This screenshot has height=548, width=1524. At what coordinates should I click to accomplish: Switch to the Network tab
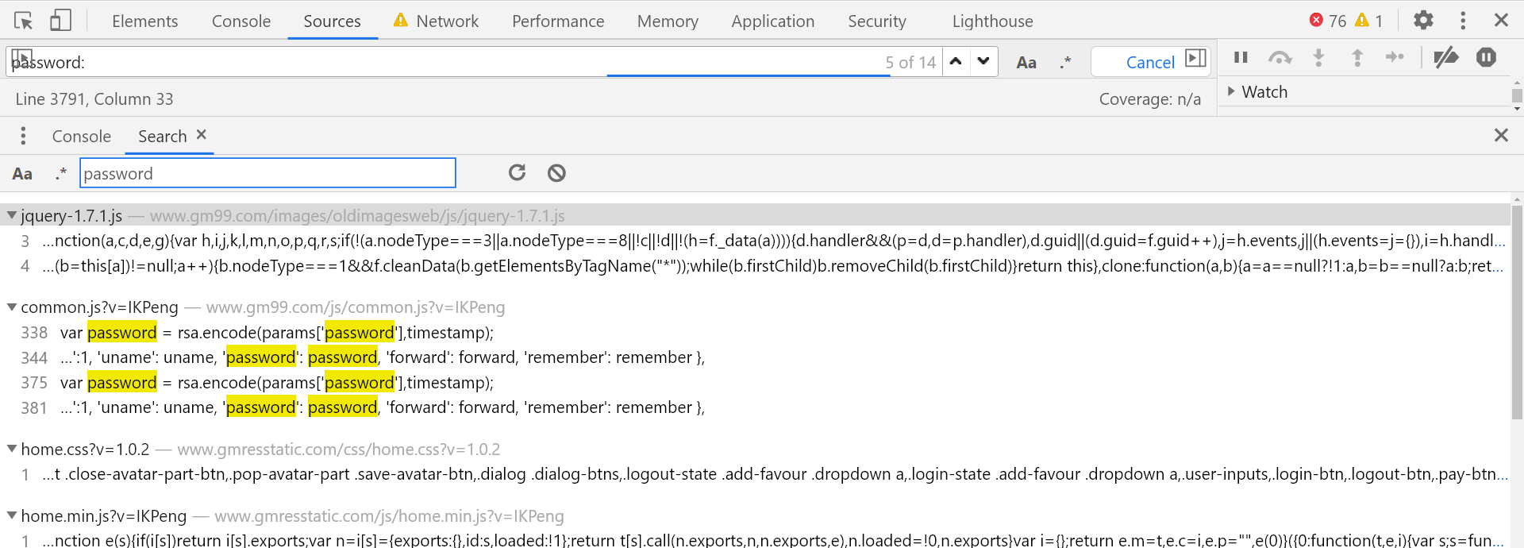tap(447, 21)
